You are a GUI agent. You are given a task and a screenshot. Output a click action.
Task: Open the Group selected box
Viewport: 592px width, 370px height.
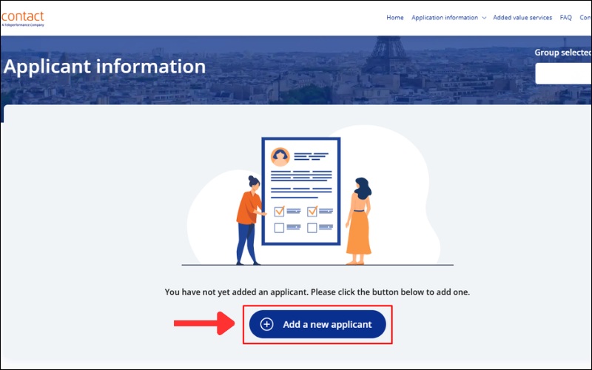(563, 73)
